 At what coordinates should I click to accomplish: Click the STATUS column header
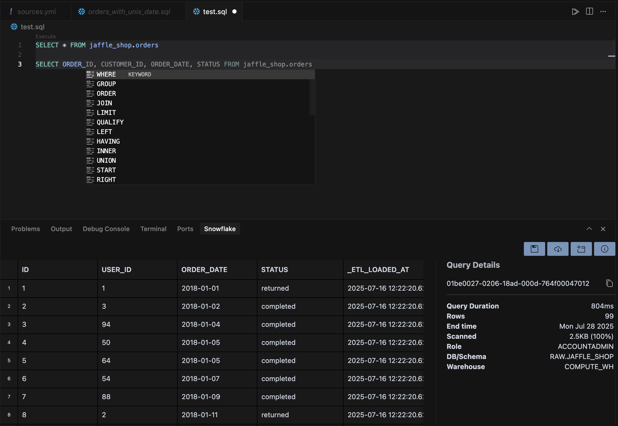click(300, 270)
